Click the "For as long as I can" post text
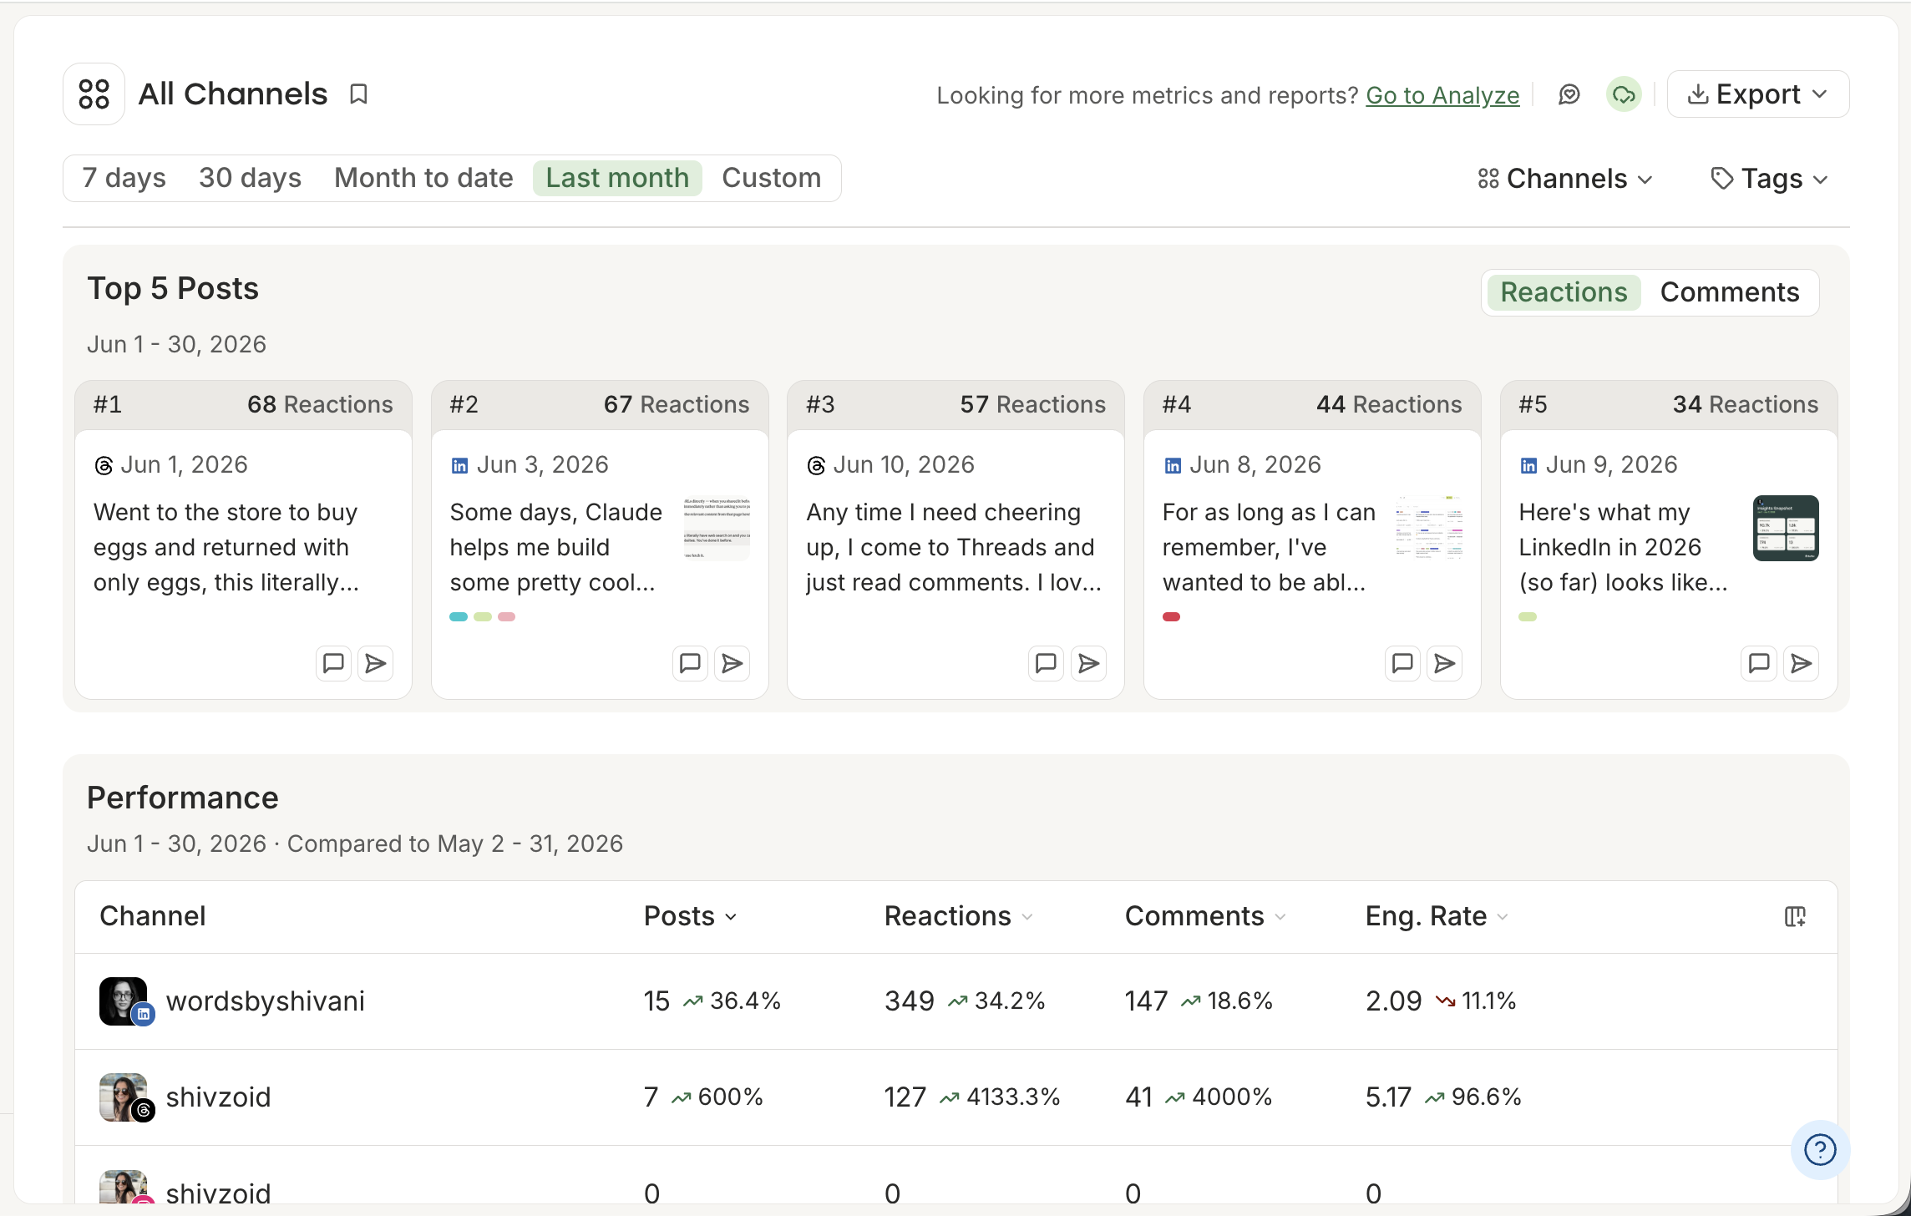1911x1216 pixels. click(1269, 547)
